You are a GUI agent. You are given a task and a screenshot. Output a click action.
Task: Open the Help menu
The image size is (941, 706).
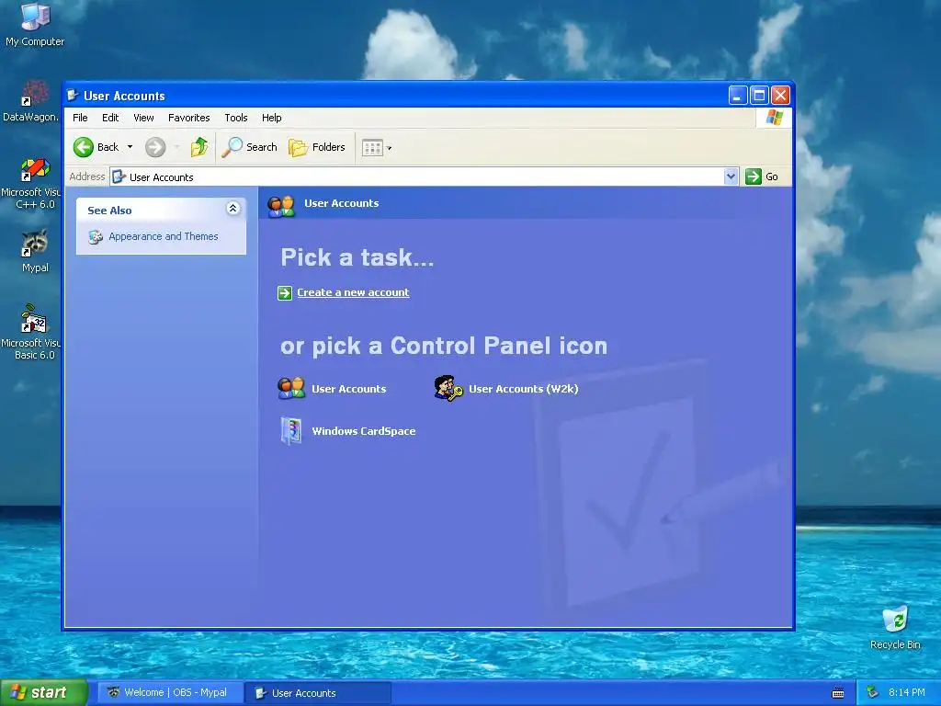click(x=271, y=118)
